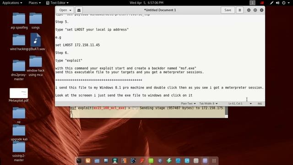The width and height of the screenshot is (293, 165).
Task: Launch the red Faraday 'F' dock icon
Action: [x=142, y=160]
